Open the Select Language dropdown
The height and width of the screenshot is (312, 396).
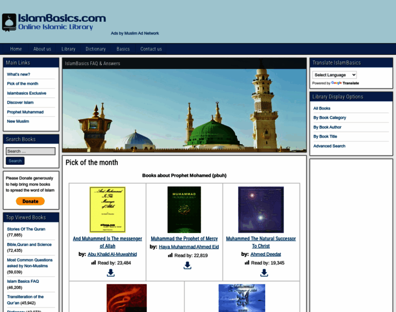[x=335, y=75]
